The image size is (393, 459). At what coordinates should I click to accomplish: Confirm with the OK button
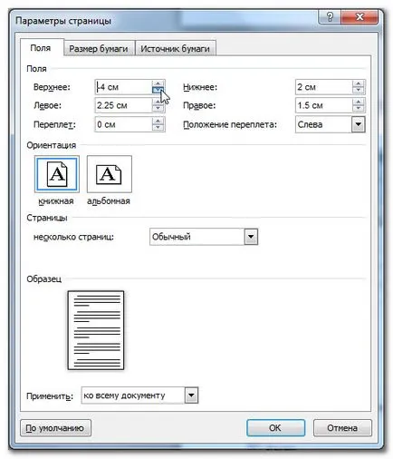coord(275,428)
